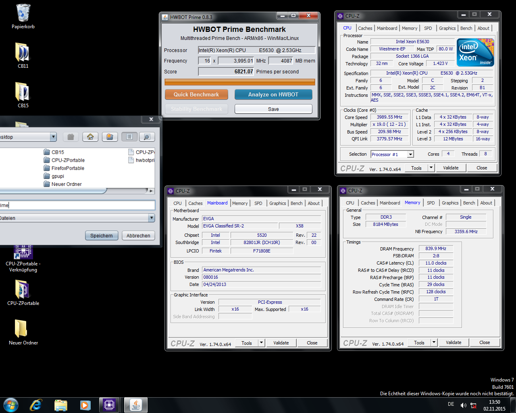Click the Save button in HWBOT Prime
This screenshot has height=413, width=516.
click(273, 109)
